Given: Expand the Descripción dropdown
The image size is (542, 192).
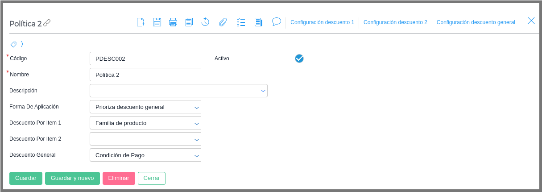Looking at the screenshot, I should point(263,91).
